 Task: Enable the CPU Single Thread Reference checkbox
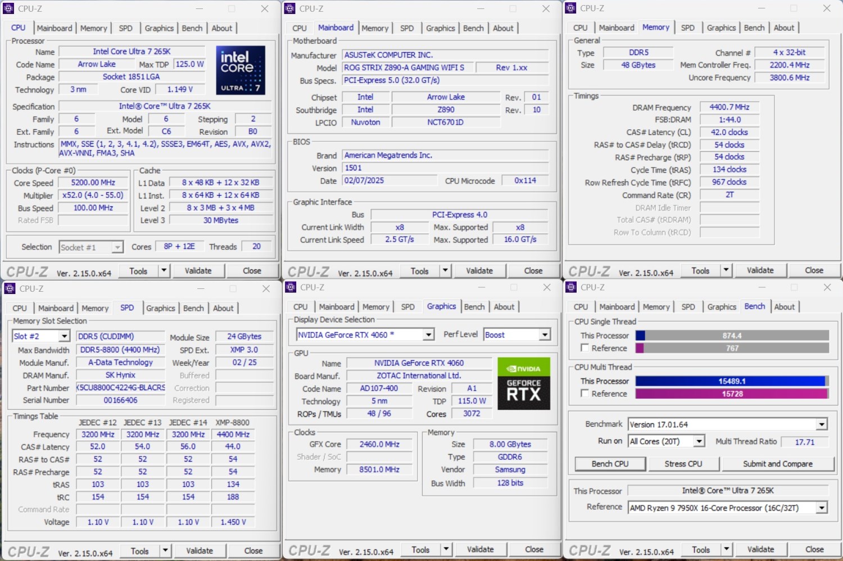point(585,348)
